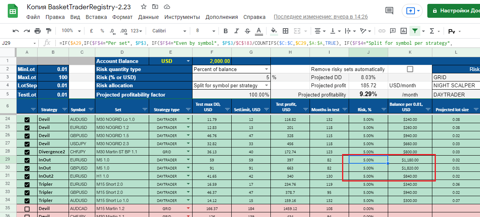Select the Paint format roller icon
Viewport: 480px width, 217px height.
(48, 31)
